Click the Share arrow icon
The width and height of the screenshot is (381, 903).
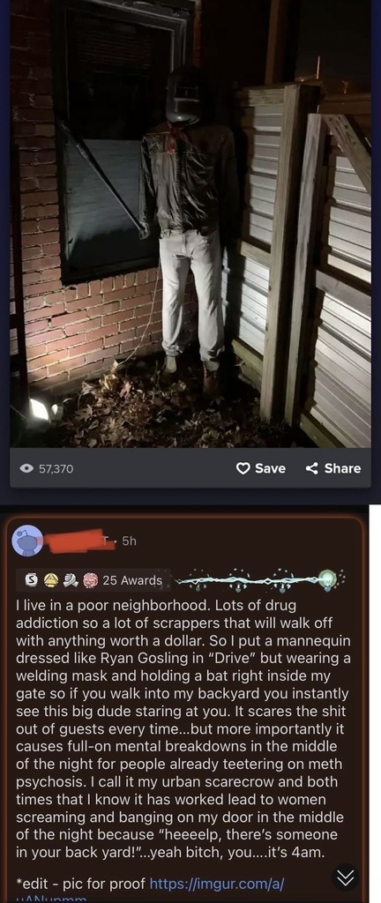[312, 468]
